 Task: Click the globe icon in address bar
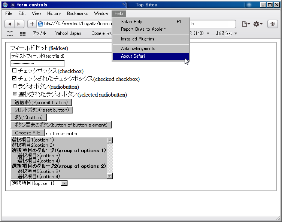(x=40, y=24)
